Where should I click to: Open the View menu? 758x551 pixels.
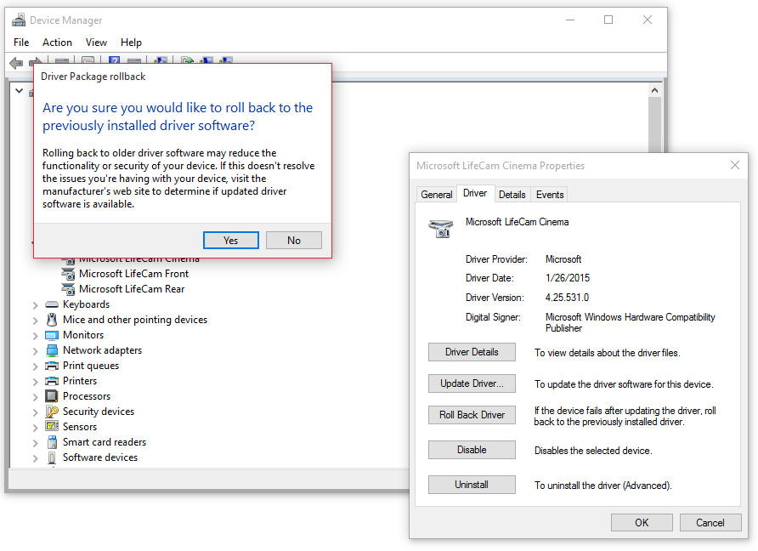pyautogui.click(x=96, y=43)
